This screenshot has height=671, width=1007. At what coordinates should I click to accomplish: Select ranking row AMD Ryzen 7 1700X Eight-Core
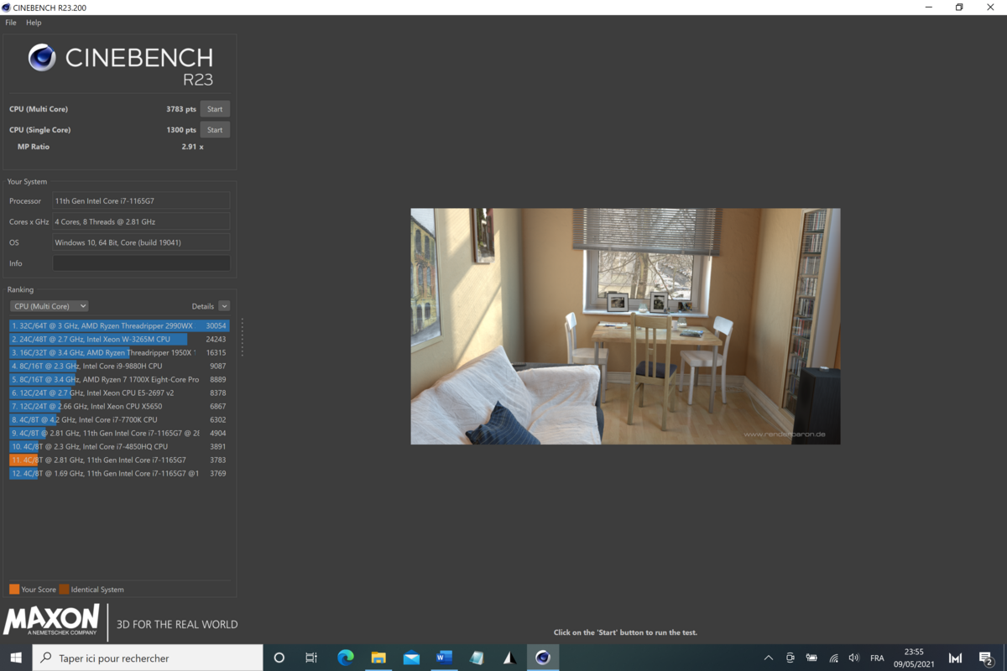point(119,379)
